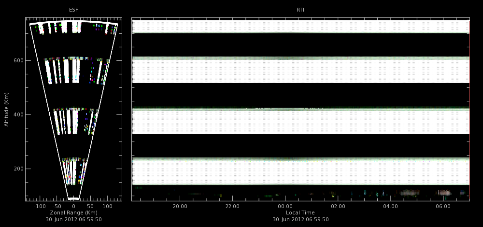Click the echo patch near 06:00 in RTI
This screenshot has width=483, height=227.
pos(444,193)
